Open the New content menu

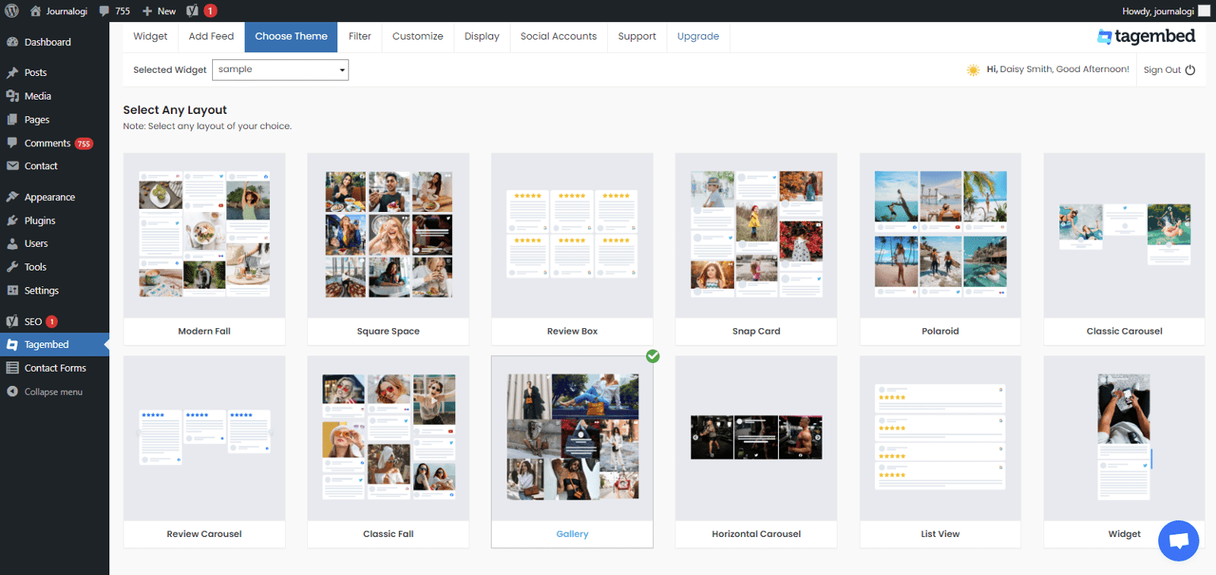(x=158, y=11)
